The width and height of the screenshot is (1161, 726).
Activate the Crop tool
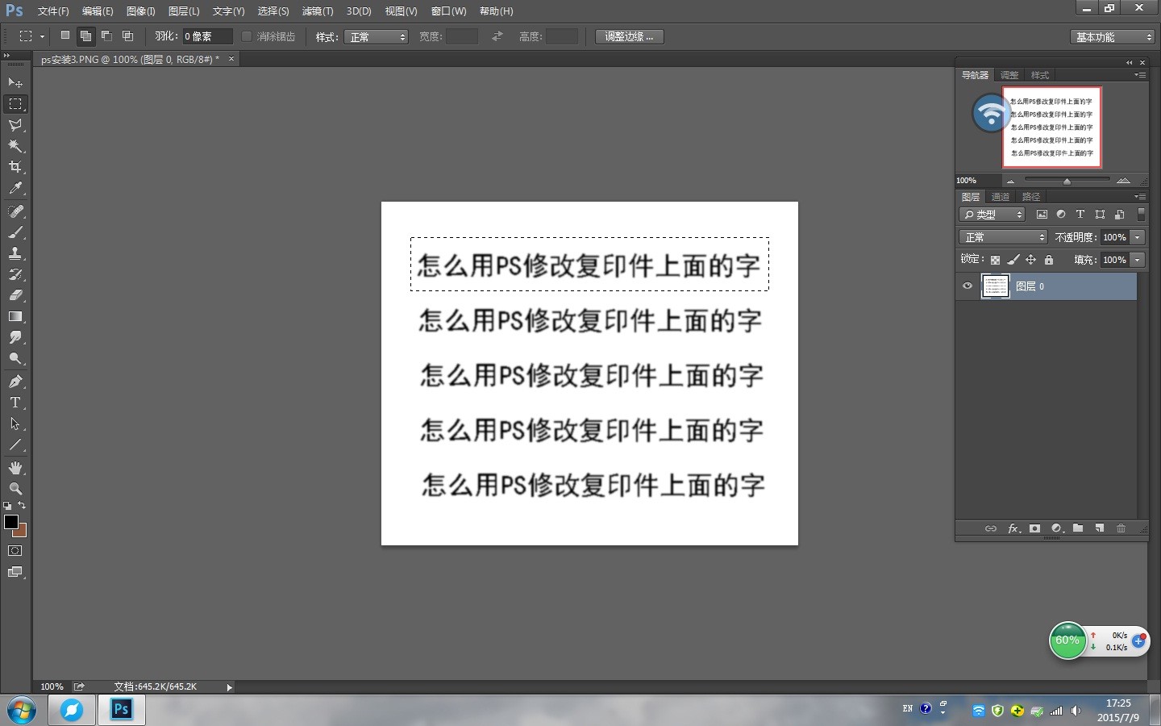pyautogui.click(x=15, y=167)
